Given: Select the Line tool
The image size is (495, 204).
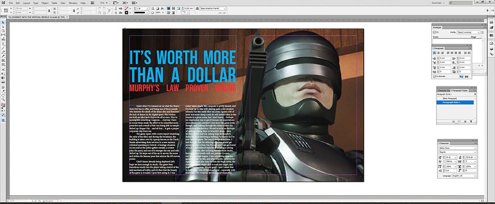Looking at the screenshot, I should coord(3,48).
